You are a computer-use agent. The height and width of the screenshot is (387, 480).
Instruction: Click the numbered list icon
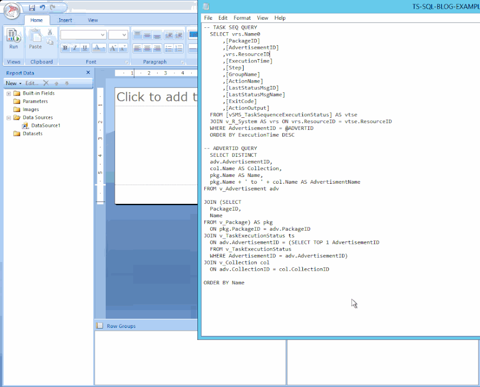pyautogui.click(x=179, y=48)
